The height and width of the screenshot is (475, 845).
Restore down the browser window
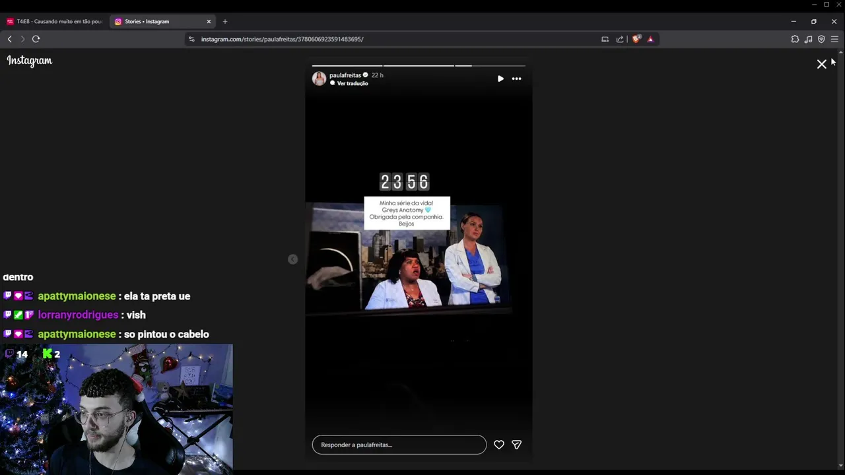click(814, 22)
